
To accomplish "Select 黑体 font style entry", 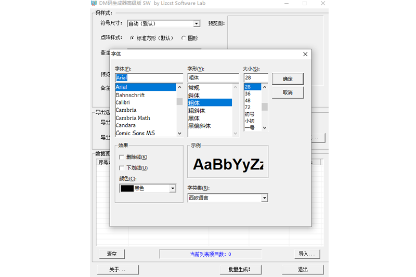I will (x=210, y=118).
